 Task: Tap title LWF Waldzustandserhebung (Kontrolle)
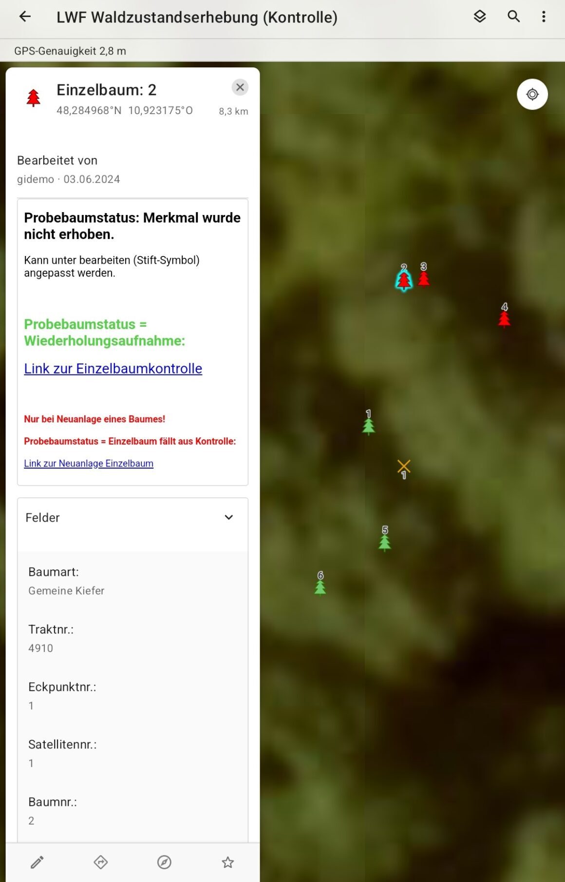click(x=197, y=17)
